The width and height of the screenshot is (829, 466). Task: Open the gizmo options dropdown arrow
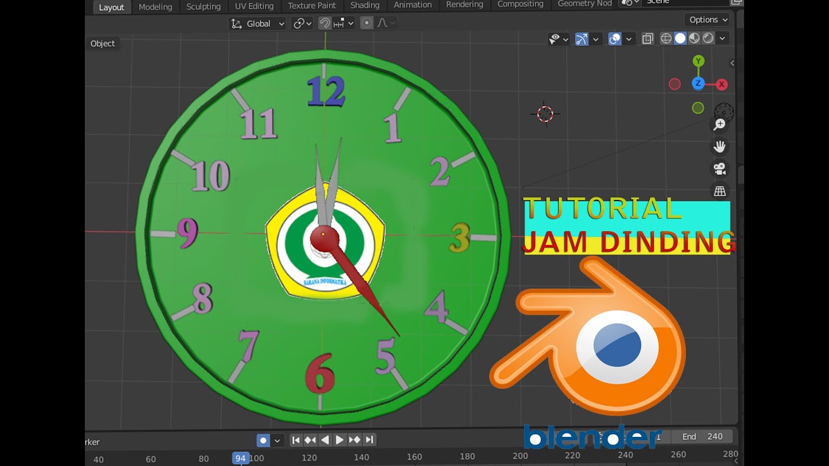[x=596, y=39]
